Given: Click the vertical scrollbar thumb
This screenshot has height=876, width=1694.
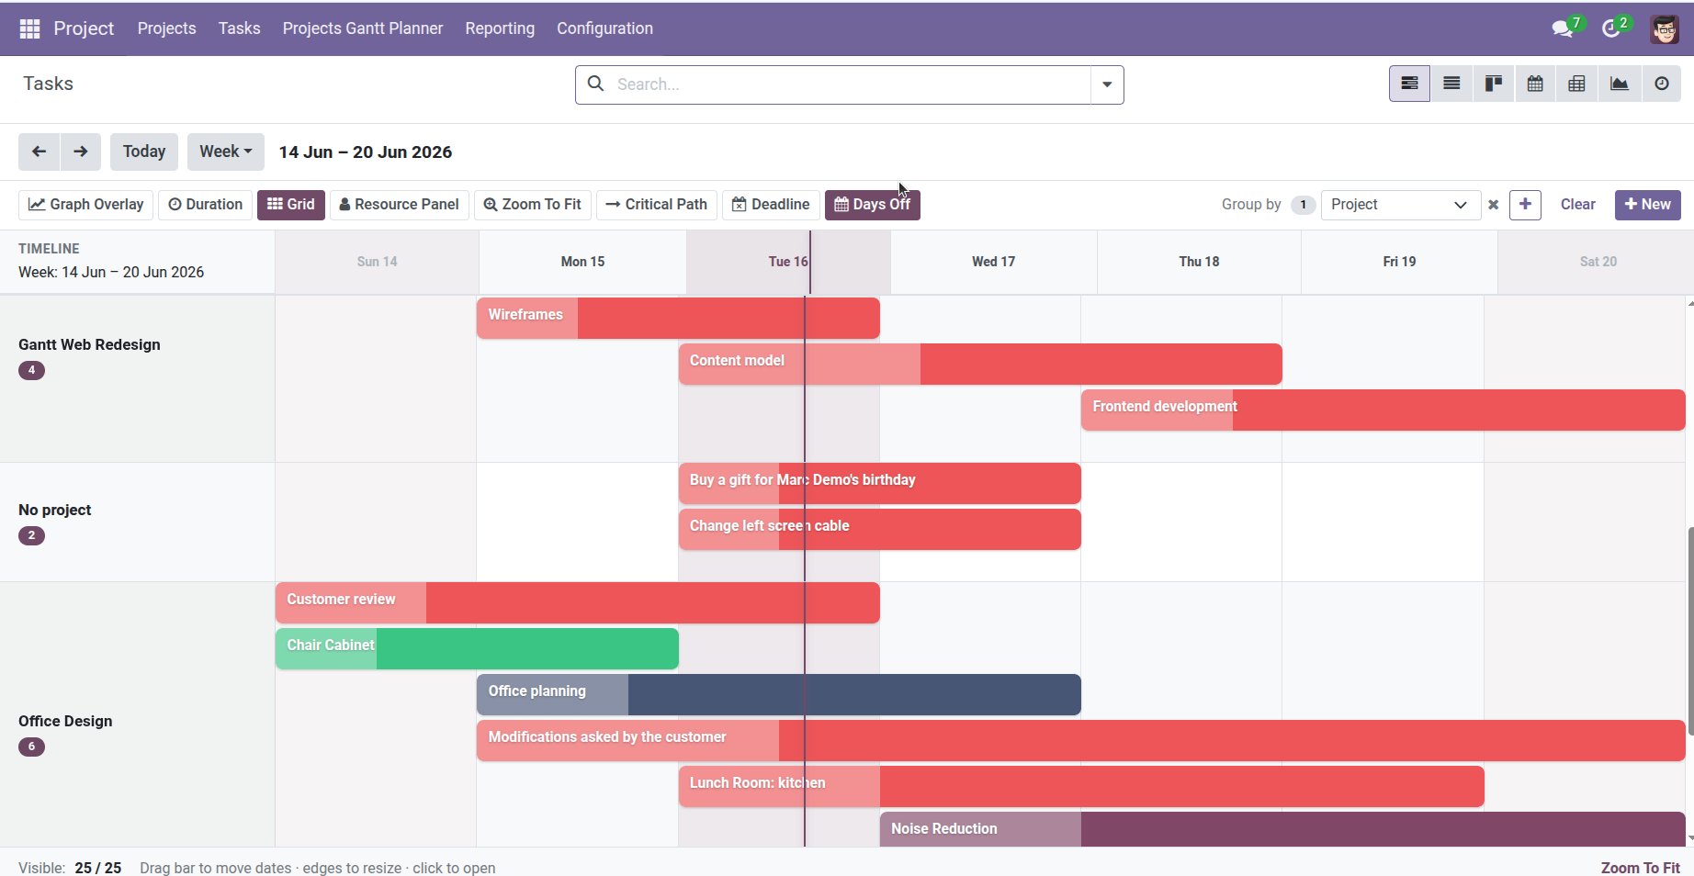Looking at the screenshot, I should [x=1690, y=631].
